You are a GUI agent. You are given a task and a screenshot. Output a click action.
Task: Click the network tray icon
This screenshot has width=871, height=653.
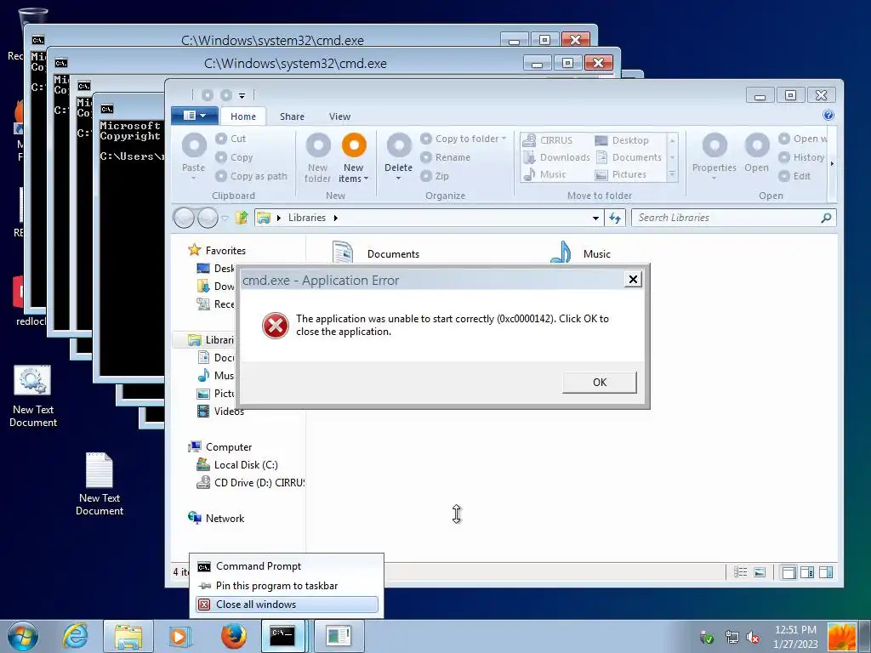(x=732, y=638)
